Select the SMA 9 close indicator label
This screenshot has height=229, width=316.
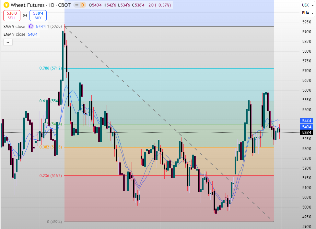[x=14, y=27]
